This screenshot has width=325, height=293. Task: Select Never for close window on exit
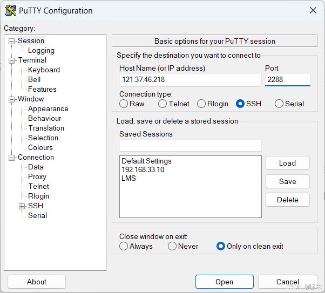pyautogui.click(x=172, y=246)
